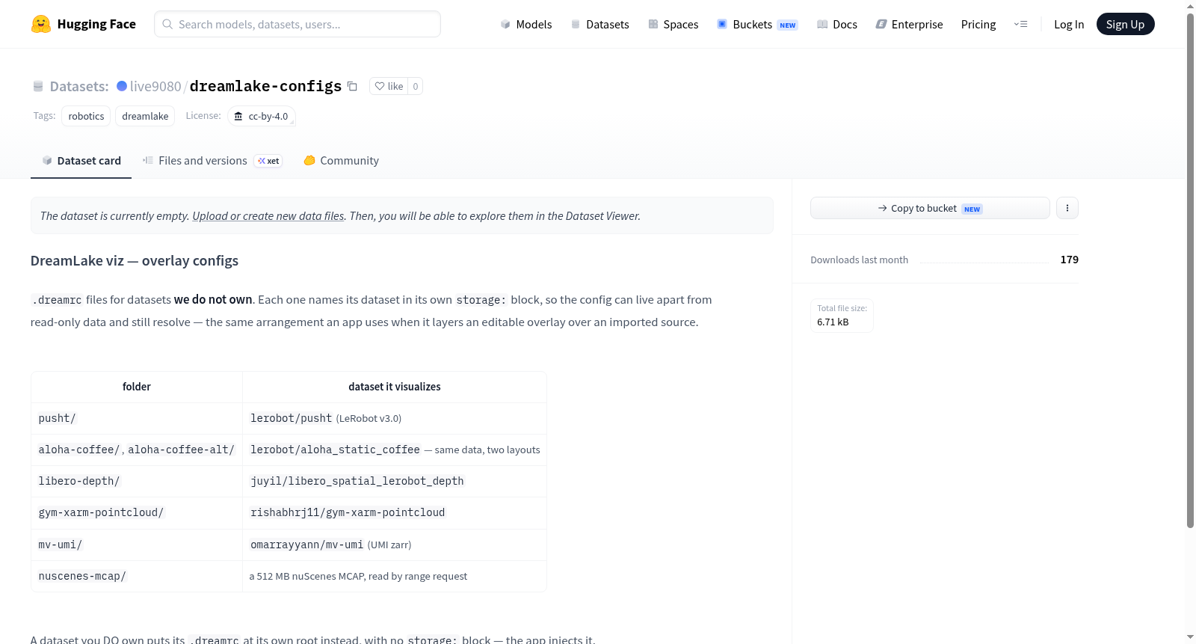Open the three-dot options menu beside Copy to bucket
1196x644 pixels.
tap(1067, 208)
